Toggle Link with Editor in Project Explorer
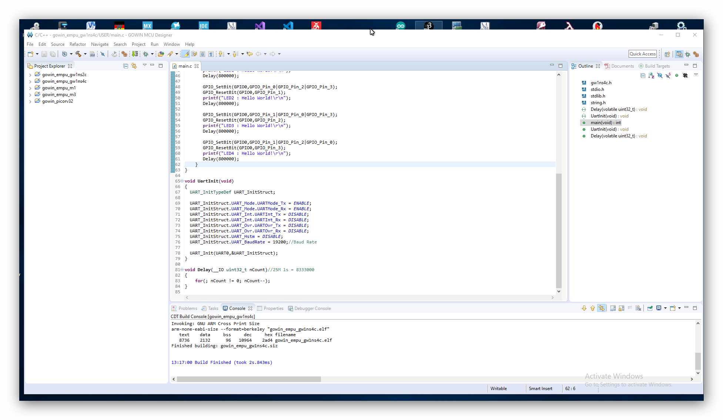 tap(134, 66)
